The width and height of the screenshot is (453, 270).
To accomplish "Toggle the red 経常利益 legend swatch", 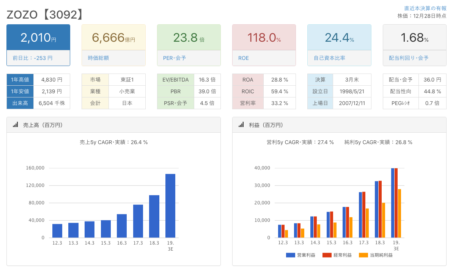I will pyautogui.click(x=327, y=255).
